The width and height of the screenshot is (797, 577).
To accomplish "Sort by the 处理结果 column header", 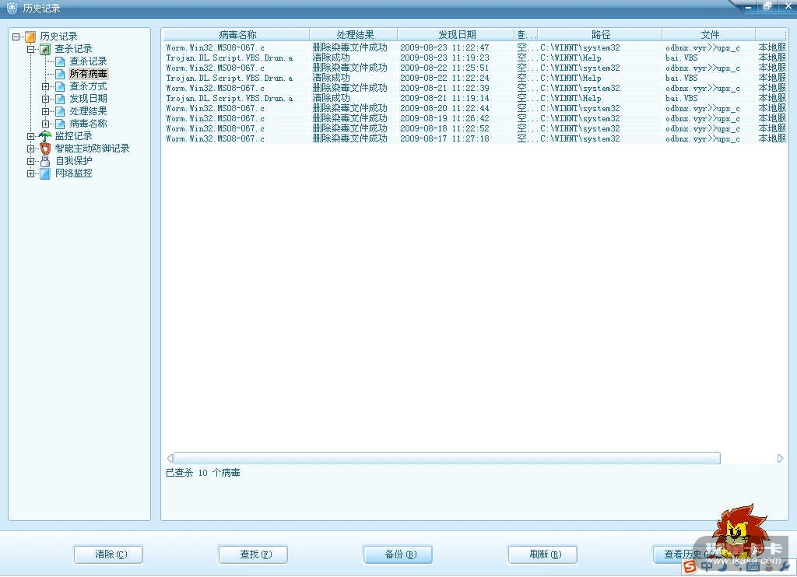I will pyautogui.click(x=354, y=34).
